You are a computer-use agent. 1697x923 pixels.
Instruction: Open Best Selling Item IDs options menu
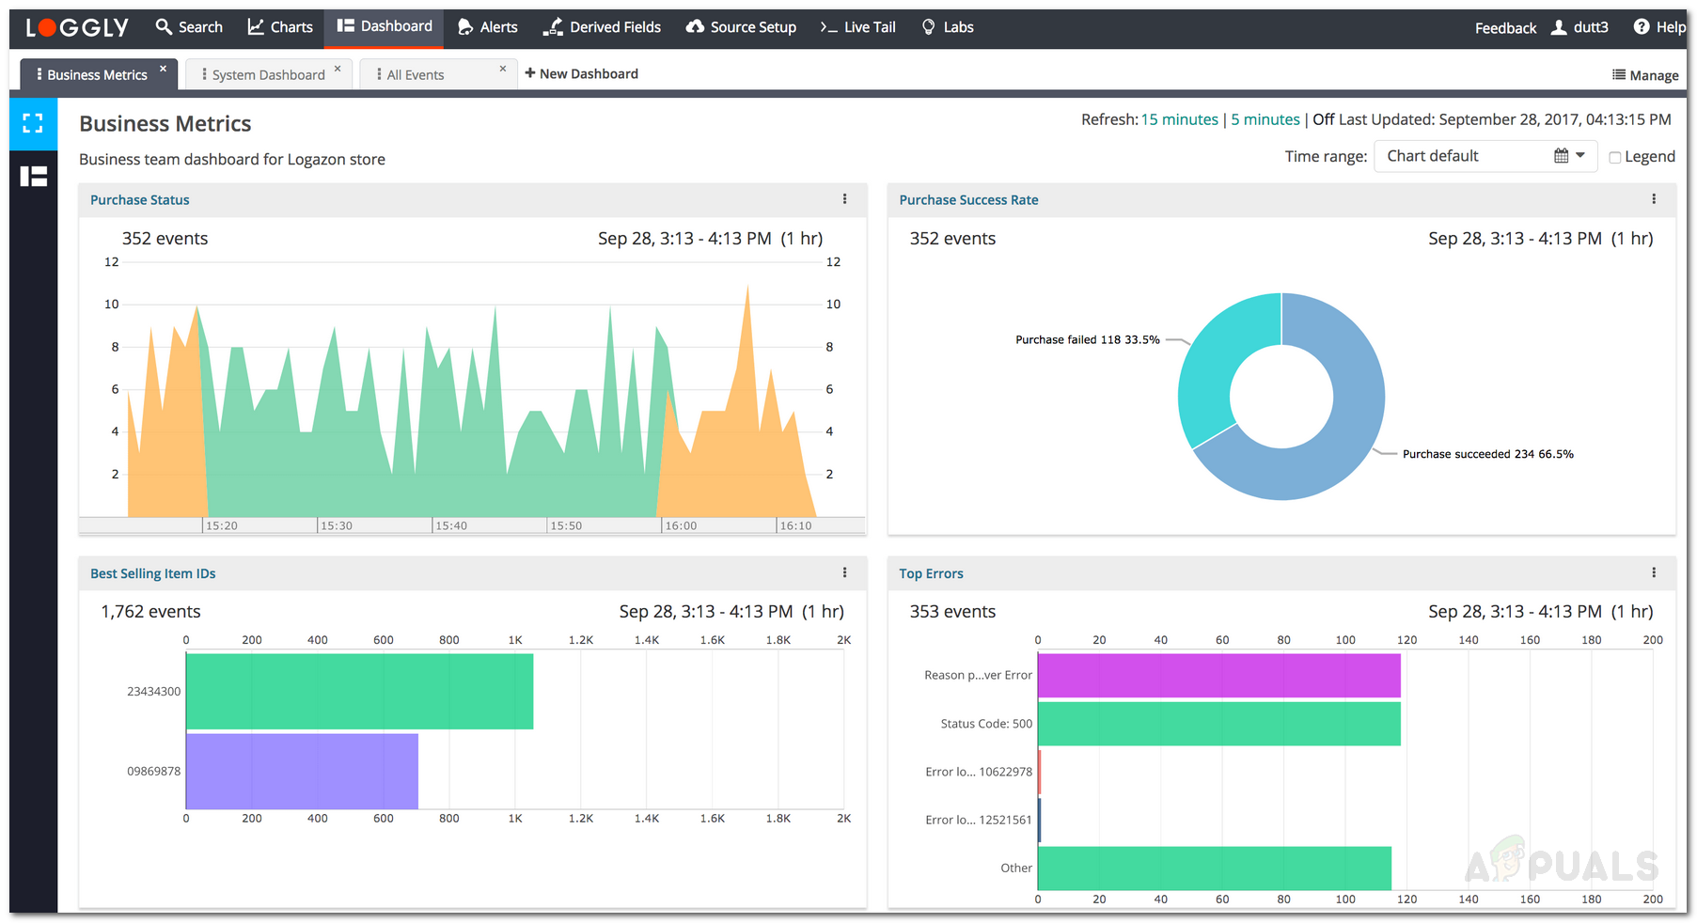tap(844, 572)
